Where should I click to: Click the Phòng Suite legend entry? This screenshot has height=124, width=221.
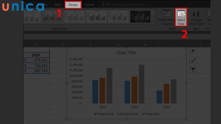point(151,114)
